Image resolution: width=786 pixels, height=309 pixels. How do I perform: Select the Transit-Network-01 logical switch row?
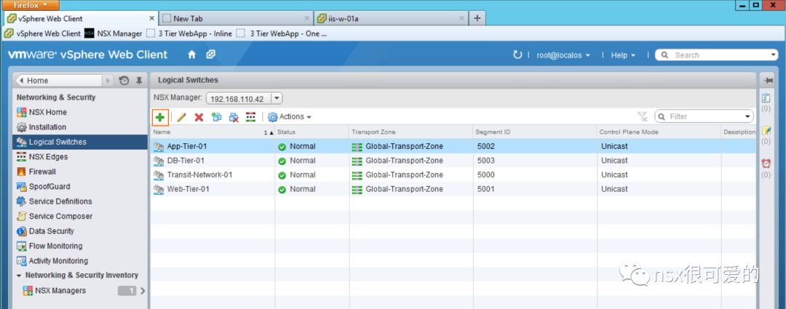click(453, 174)
